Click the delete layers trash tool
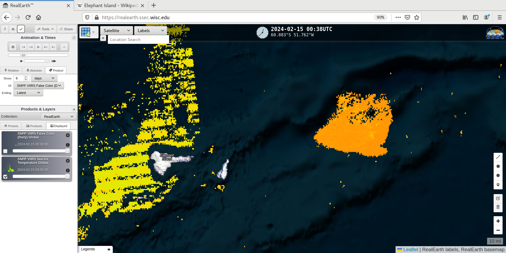The height and width of the screenshot is (253, 506). tap(498, 207)
